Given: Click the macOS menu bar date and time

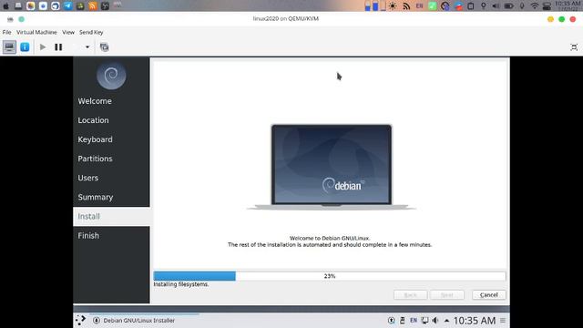Looking at the screenshot, I should (x=568, y=6).
